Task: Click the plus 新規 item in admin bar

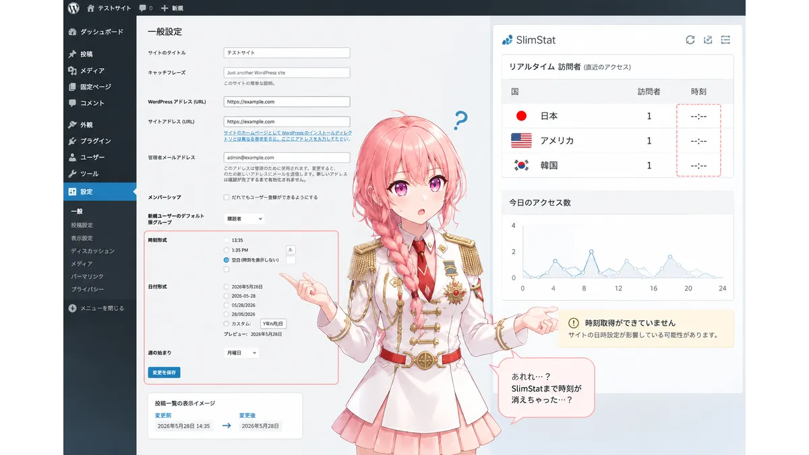Action: [172, 8]
